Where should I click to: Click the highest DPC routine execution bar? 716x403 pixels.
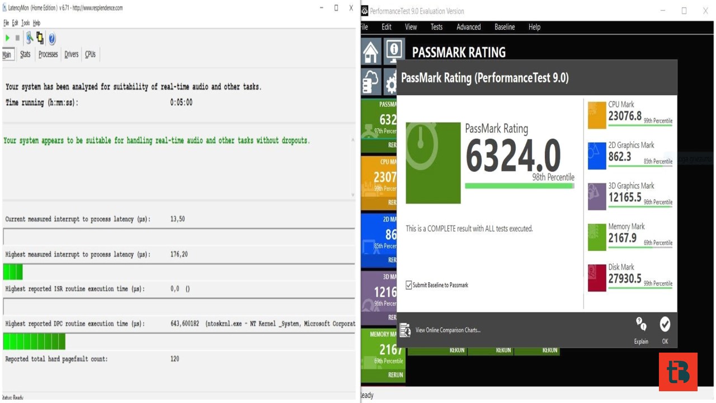[179, 341]
